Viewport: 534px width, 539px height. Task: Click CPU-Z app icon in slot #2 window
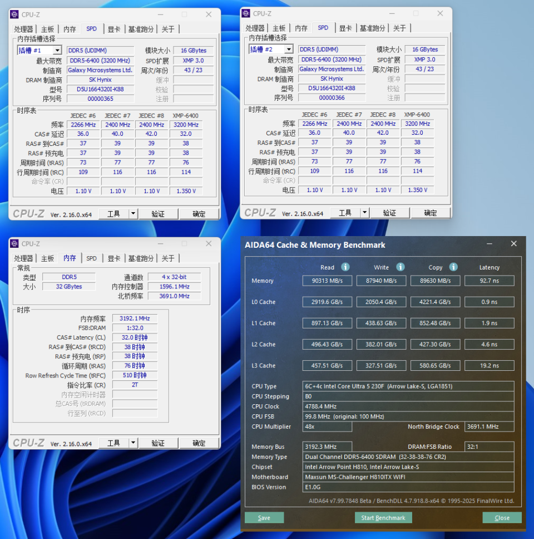[x=246, y=13]
